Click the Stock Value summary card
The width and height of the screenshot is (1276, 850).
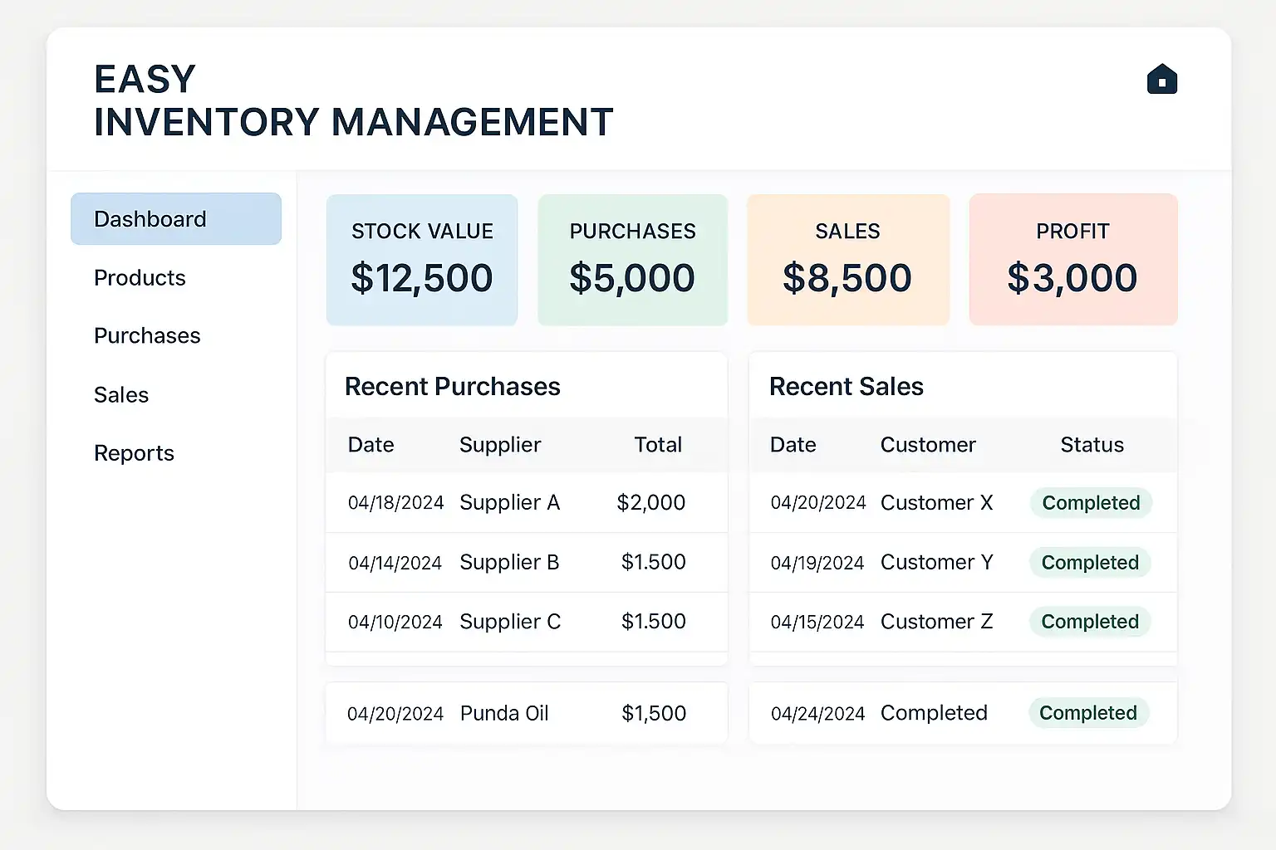(422, 260)
